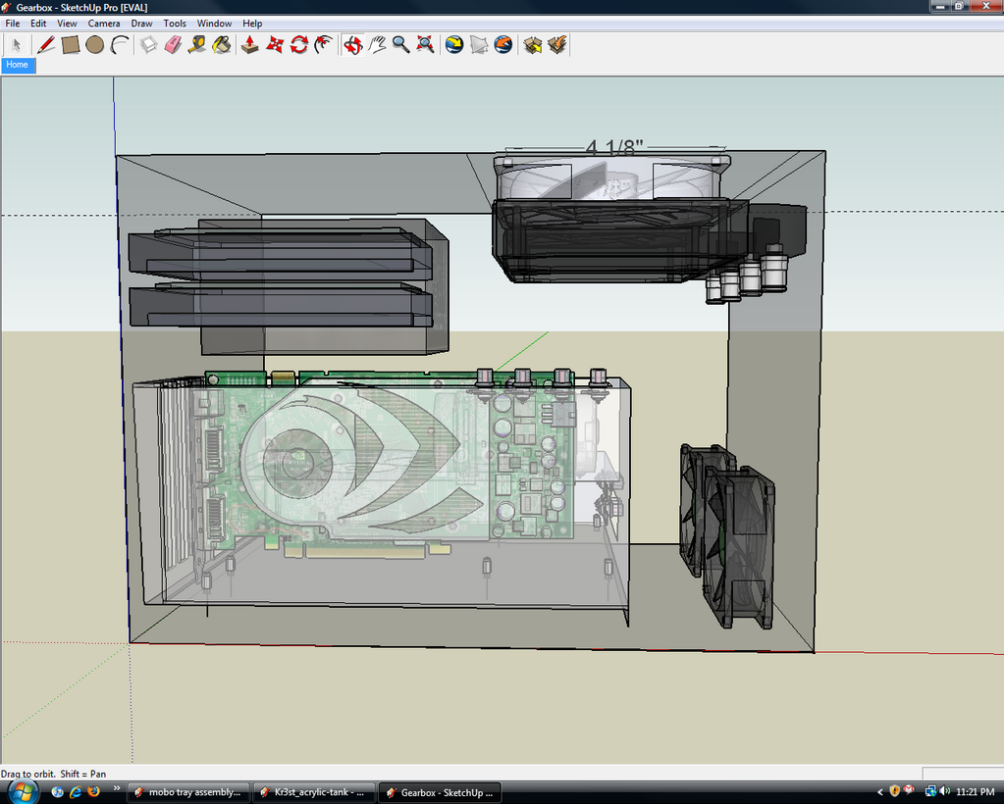
Task: Select the Move tool
Action: [x=275, y=45]
